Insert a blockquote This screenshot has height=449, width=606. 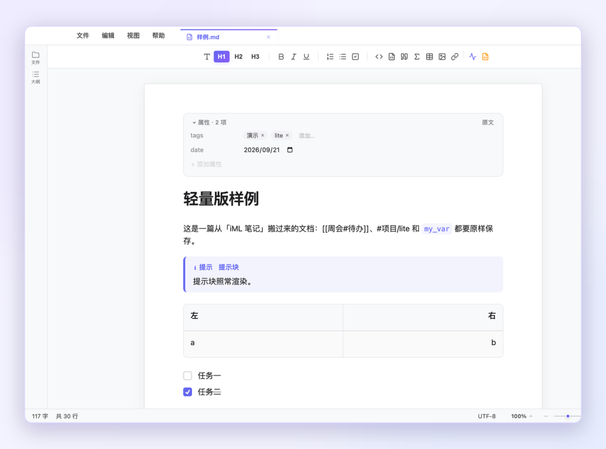[404, 57]
